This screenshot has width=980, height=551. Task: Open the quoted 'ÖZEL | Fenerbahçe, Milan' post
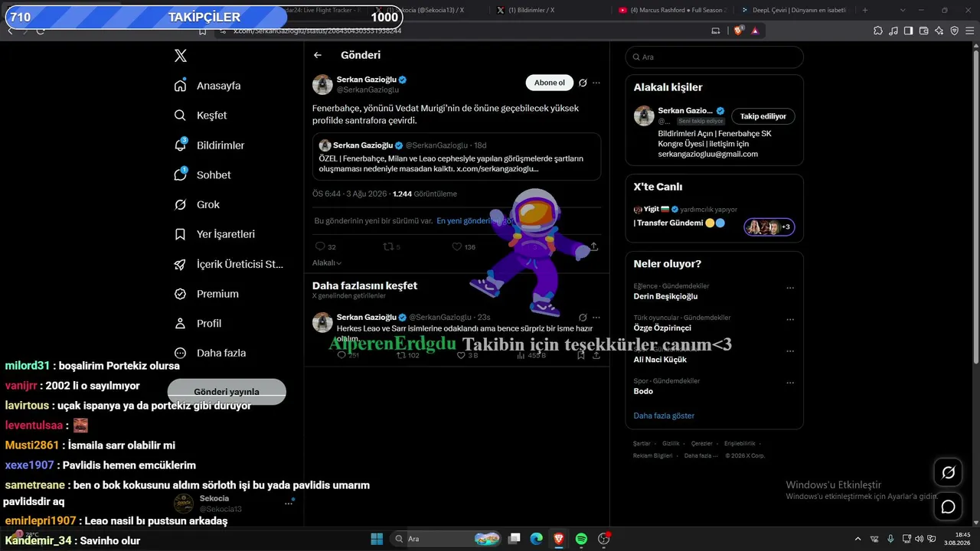click(456, 157)
